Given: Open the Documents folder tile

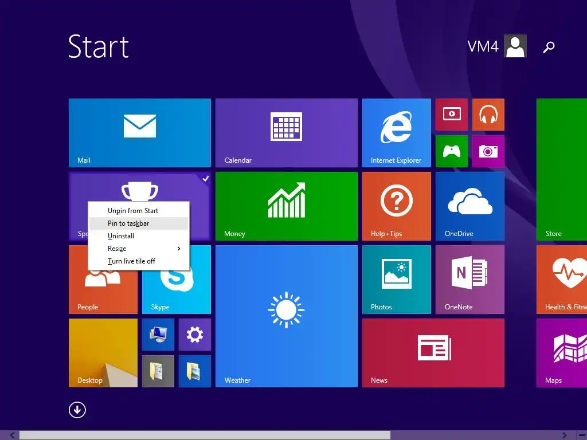Looking at the screenshot, I should point(158,371).
